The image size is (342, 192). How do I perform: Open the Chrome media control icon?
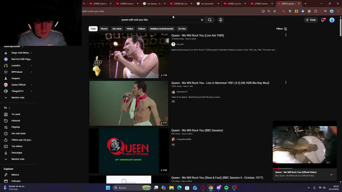pyautogui.click(x=325, y=11)
